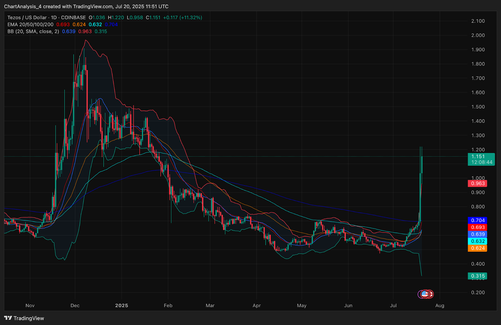Select the EMA 20/50/100/200 indicator legend
The width and height of the screenshot is (501, 325).
30,24
